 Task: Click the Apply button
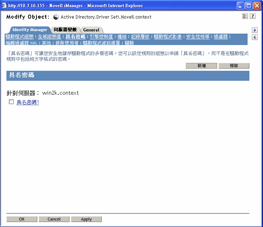86,219
